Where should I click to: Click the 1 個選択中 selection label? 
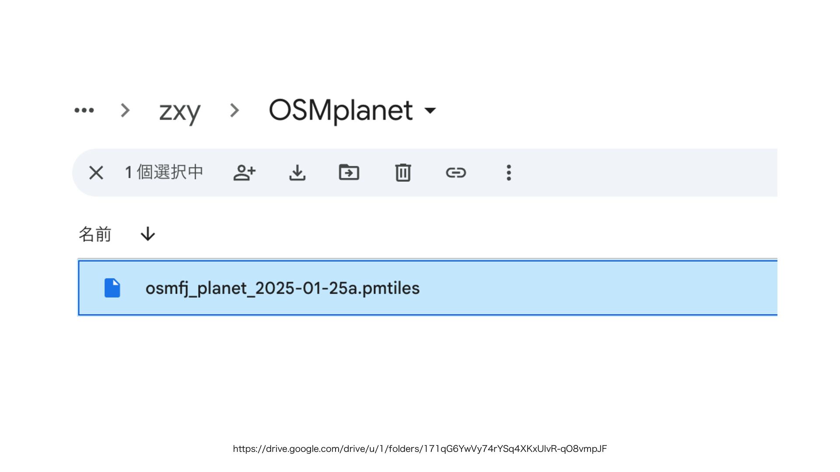164,172
